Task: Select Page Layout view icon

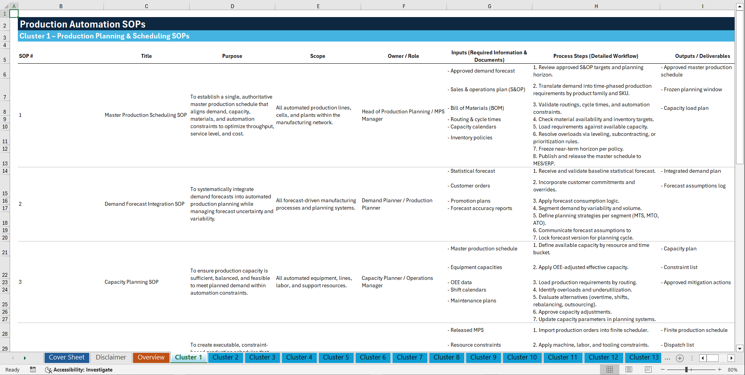Action: tap(628, 369)
